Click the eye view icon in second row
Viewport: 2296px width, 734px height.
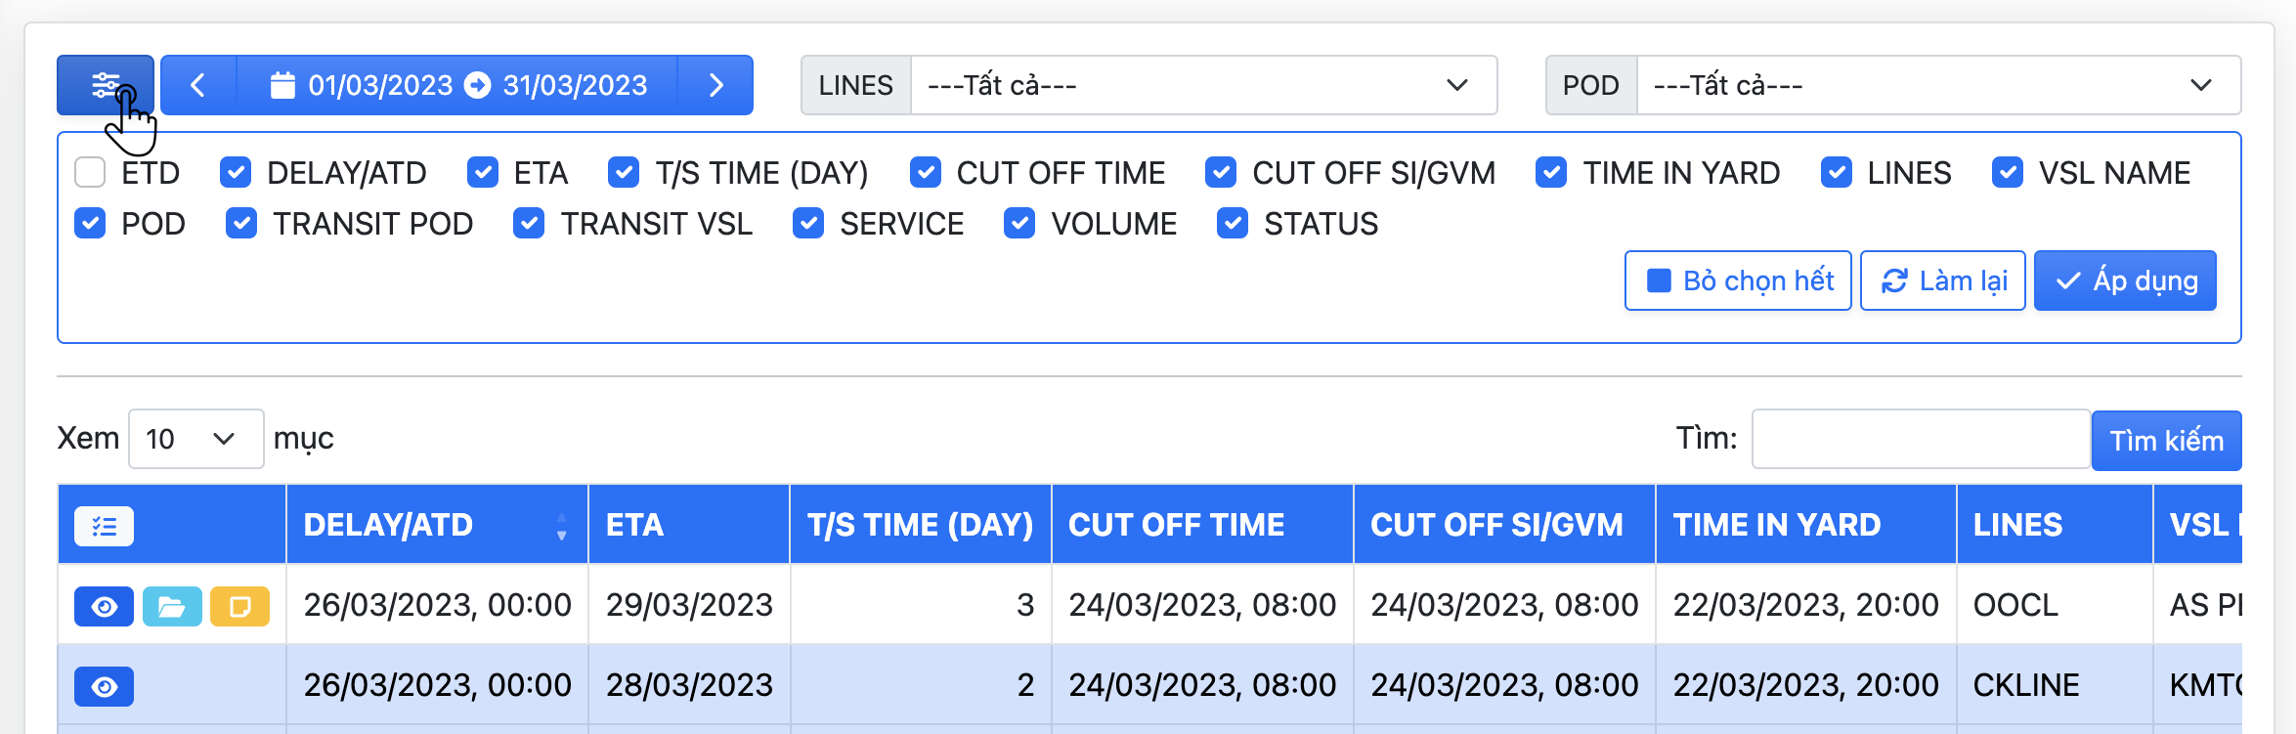104,687
